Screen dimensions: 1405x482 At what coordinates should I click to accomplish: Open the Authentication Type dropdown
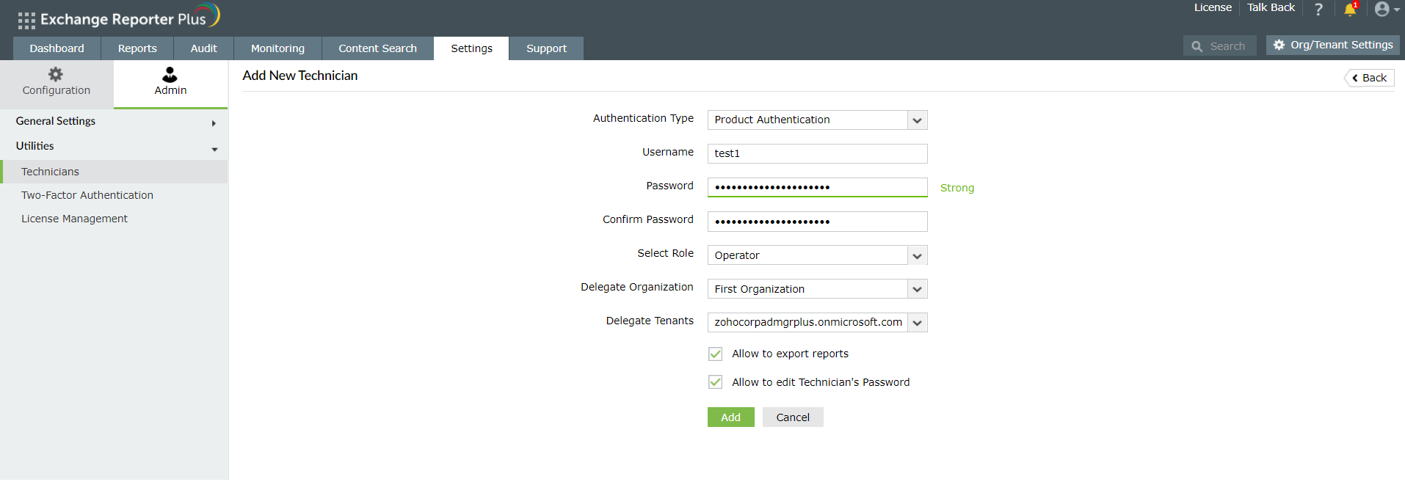[917, 120]
